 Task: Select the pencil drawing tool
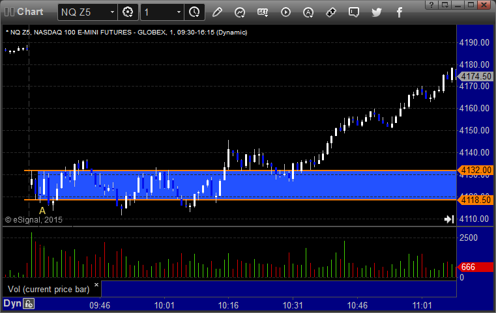217,12
